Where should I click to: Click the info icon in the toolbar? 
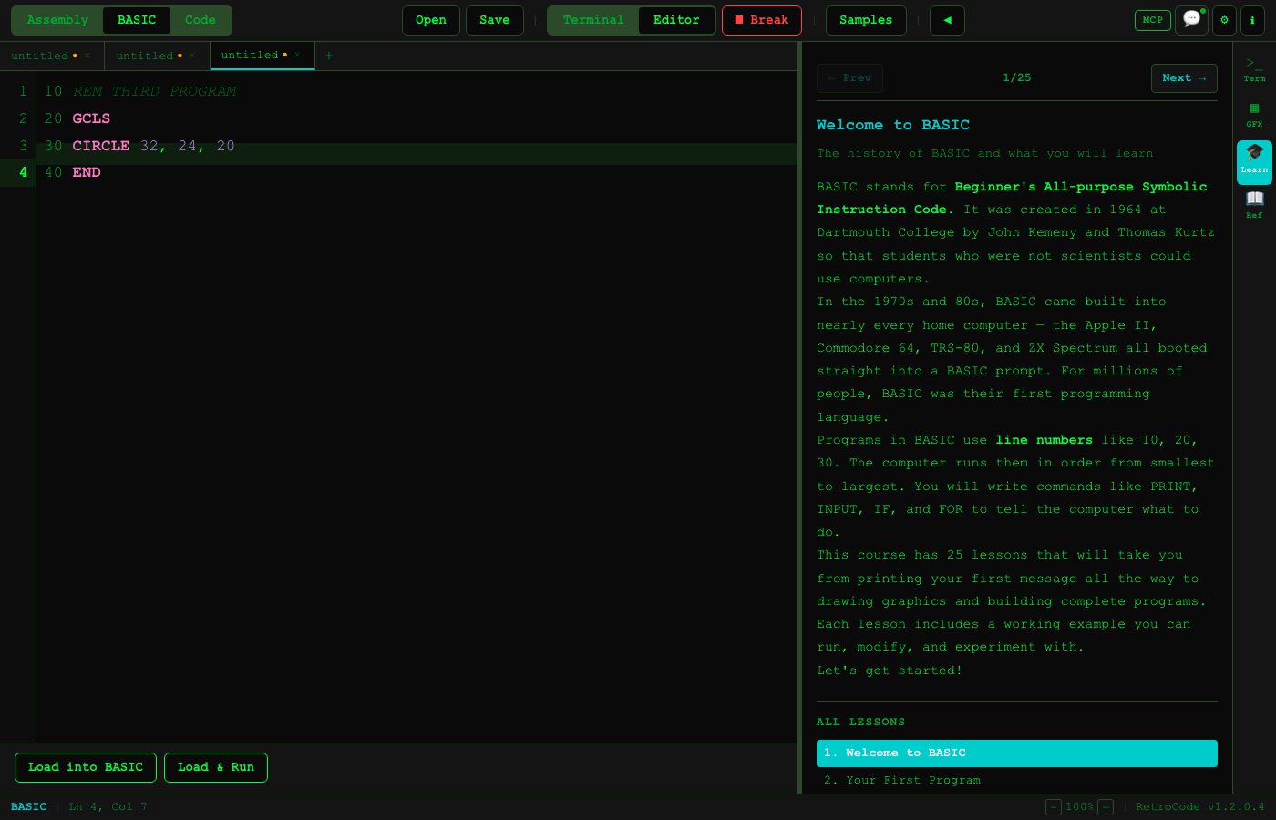click(x=1252, y=20)
